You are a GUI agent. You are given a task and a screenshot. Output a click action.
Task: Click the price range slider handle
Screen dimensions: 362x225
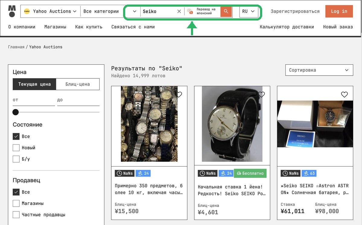[16, 112]
